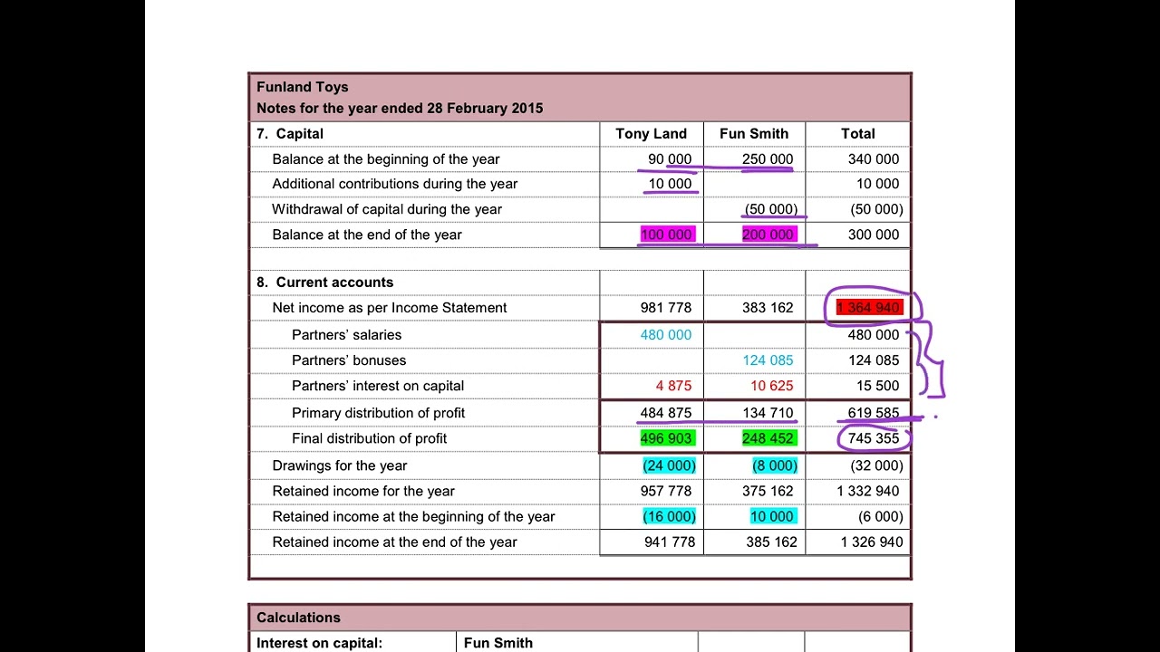The image size is (1160, 652).
Task: Select 'Balance at the beginning of the year' label
Action: tap(386, 158)
